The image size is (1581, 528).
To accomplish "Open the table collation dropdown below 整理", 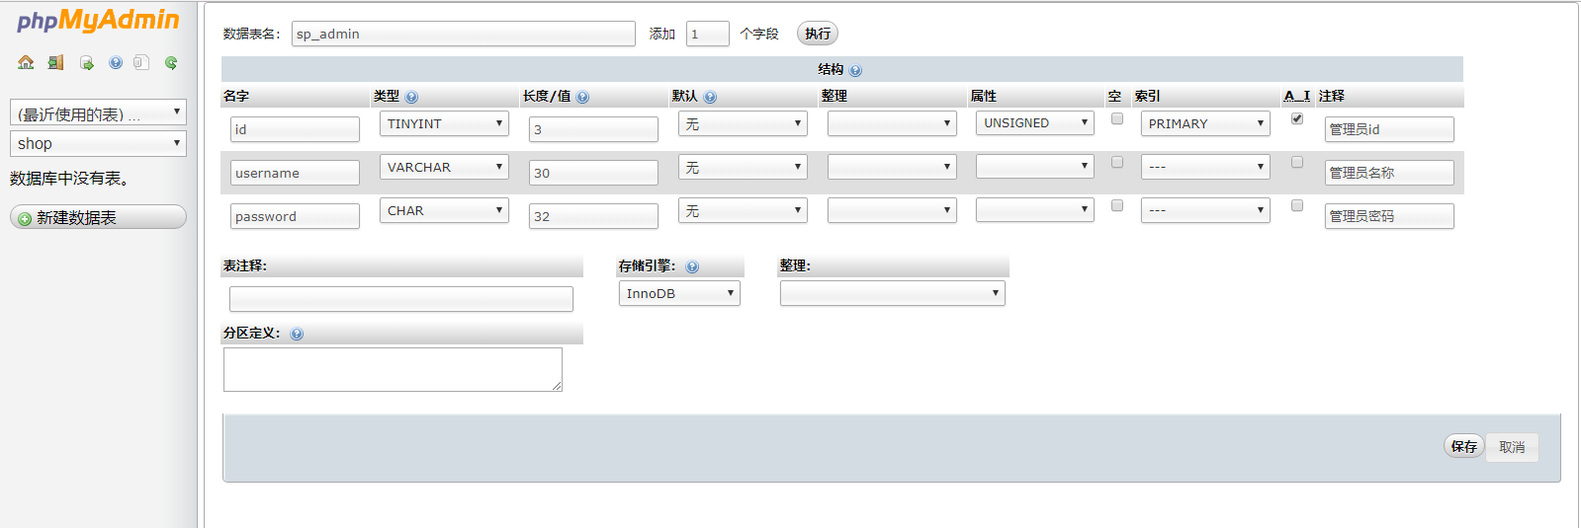I will [893, 293].
